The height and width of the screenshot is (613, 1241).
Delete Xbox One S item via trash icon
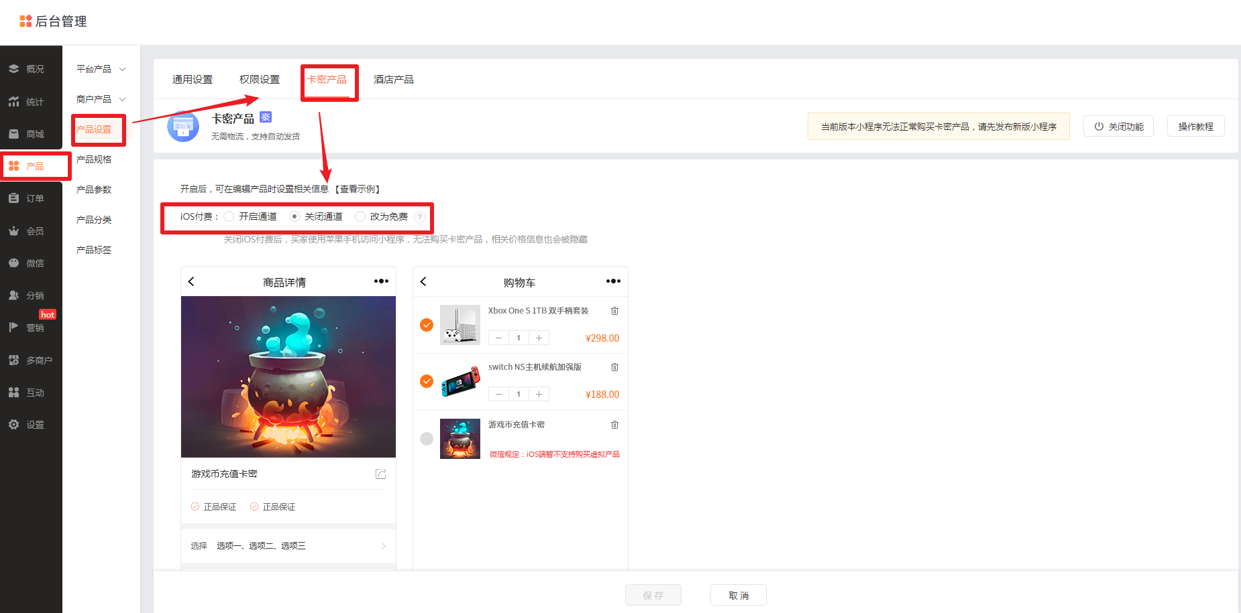614,311
